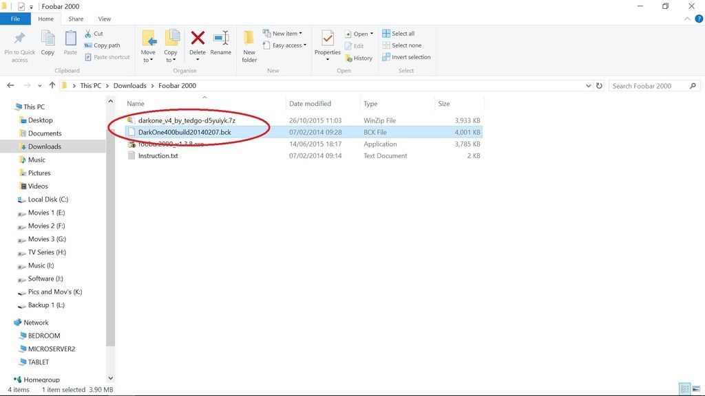Switch to the View ribbon tab

pyautogui.click(x=105, y=19)
